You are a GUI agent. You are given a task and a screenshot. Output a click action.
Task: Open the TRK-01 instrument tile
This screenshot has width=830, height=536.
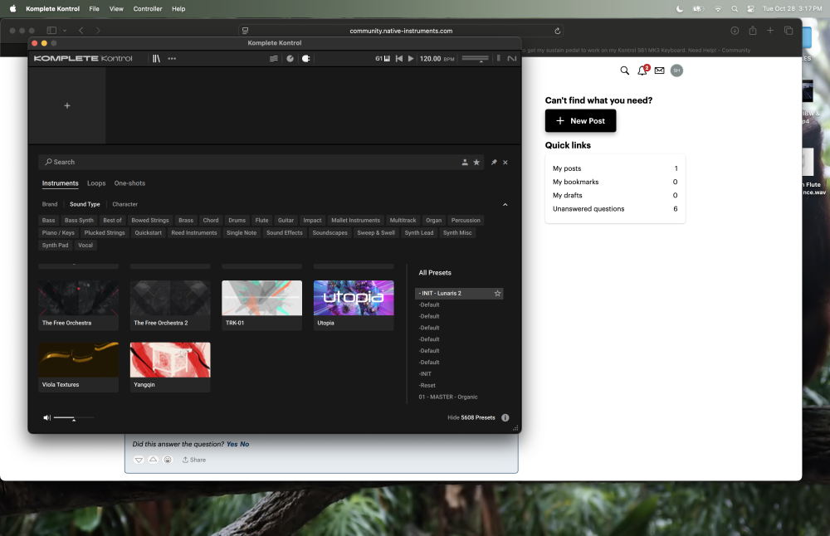[261, 305]
